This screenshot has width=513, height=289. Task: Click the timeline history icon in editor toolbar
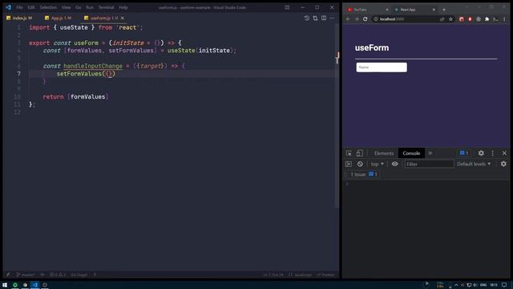pos(306,18)
